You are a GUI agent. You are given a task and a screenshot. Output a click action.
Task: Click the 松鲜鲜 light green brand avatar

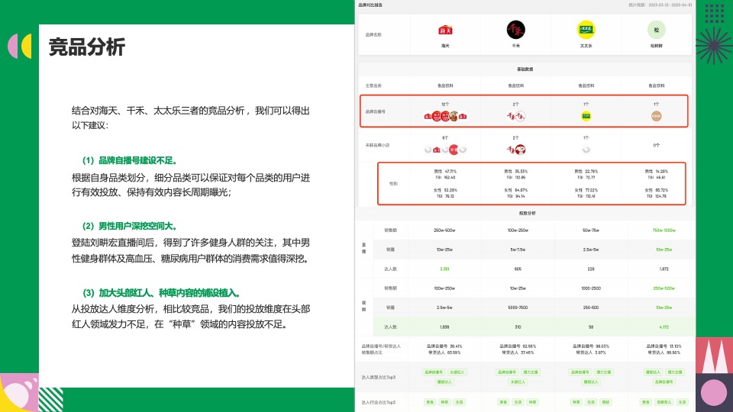tap(656, 30)
